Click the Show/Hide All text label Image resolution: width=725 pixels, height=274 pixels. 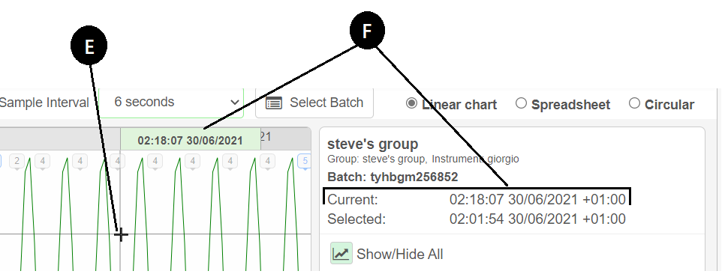coord(399,255)
